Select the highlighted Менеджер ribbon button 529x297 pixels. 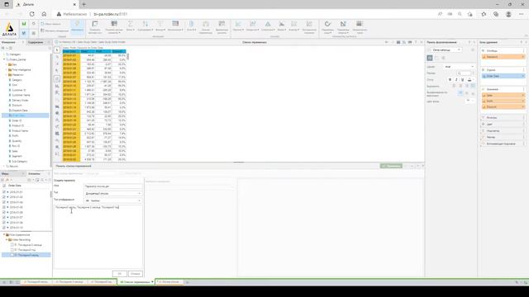[x=77, y=26]
